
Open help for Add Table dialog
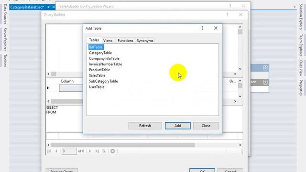point(202,28)
